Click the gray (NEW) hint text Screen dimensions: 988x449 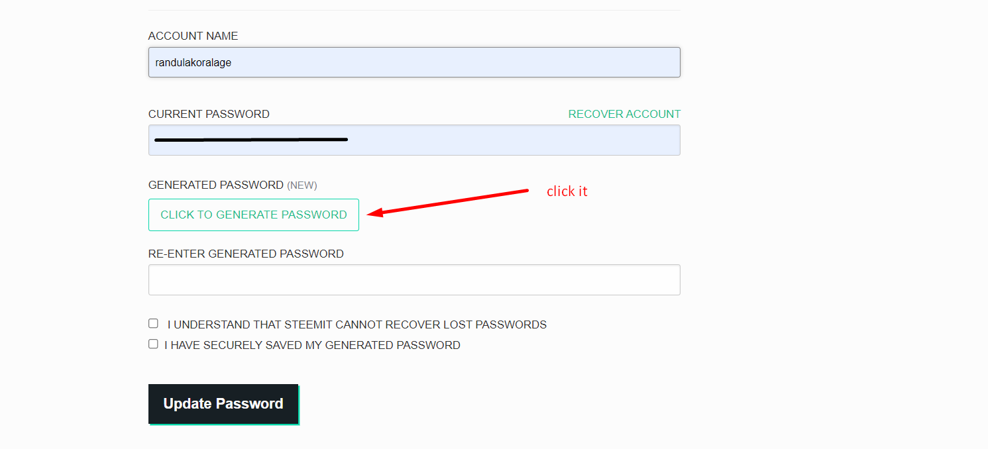(302, 185)
